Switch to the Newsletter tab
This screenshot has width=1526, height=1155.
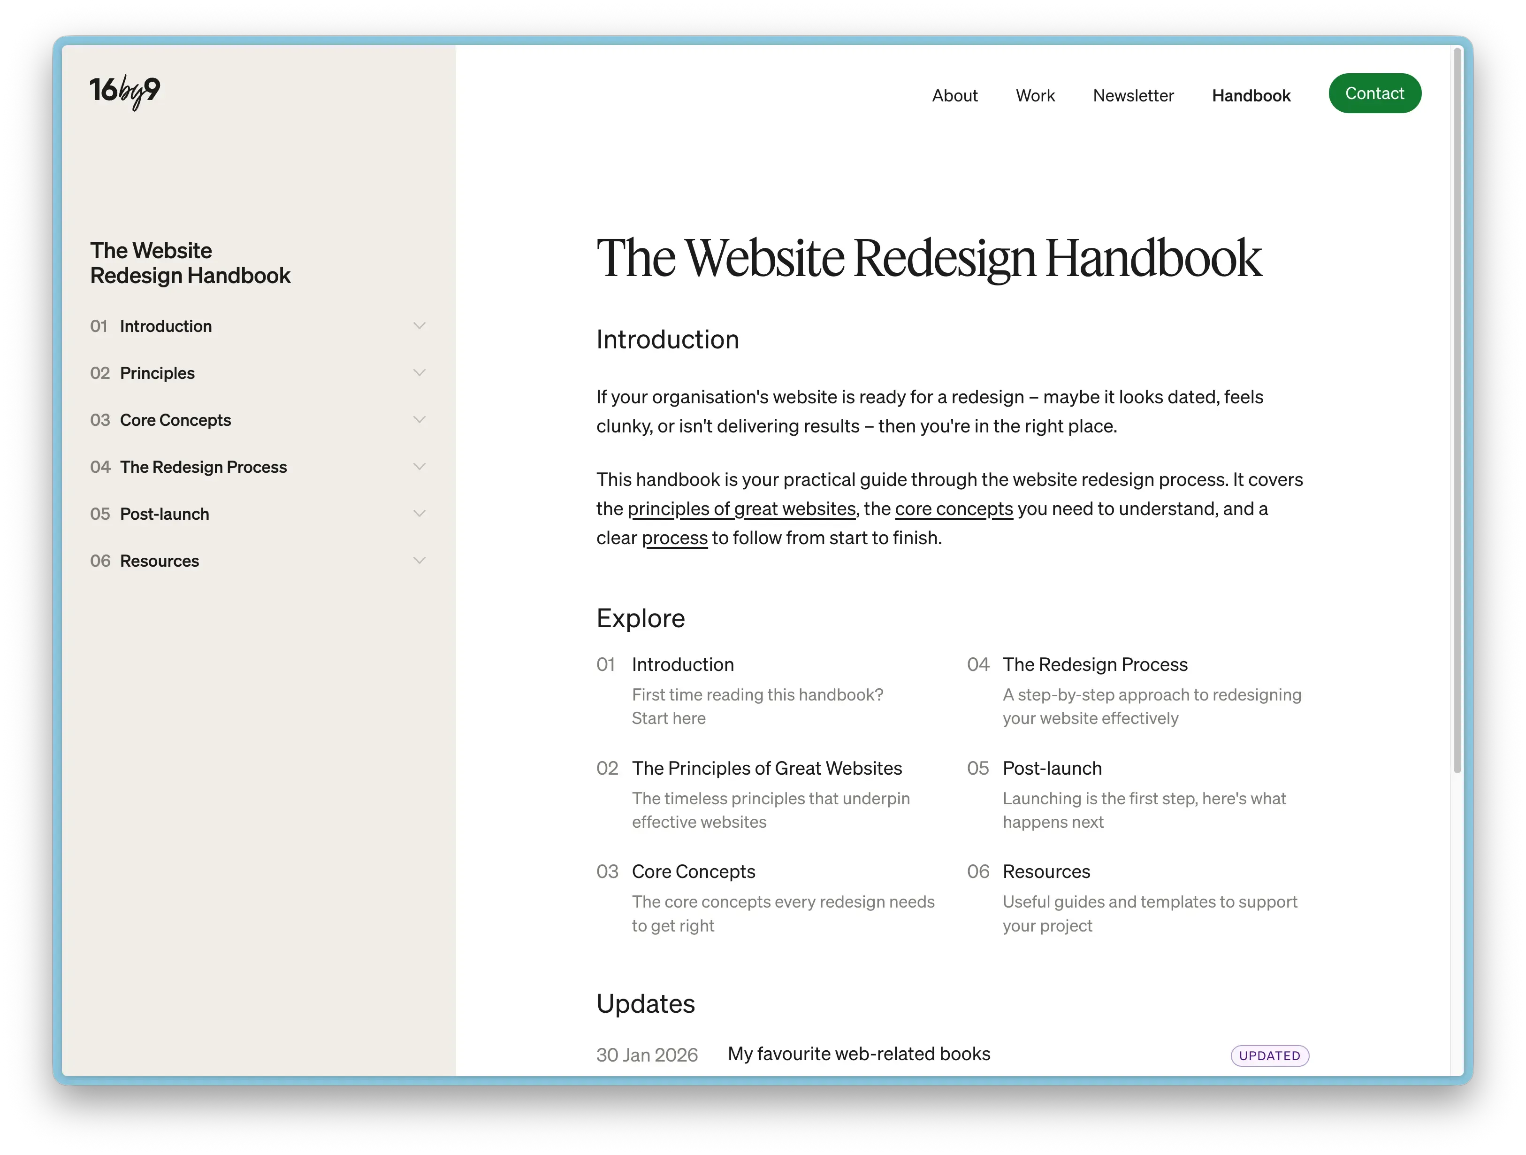coord(1133,95)
